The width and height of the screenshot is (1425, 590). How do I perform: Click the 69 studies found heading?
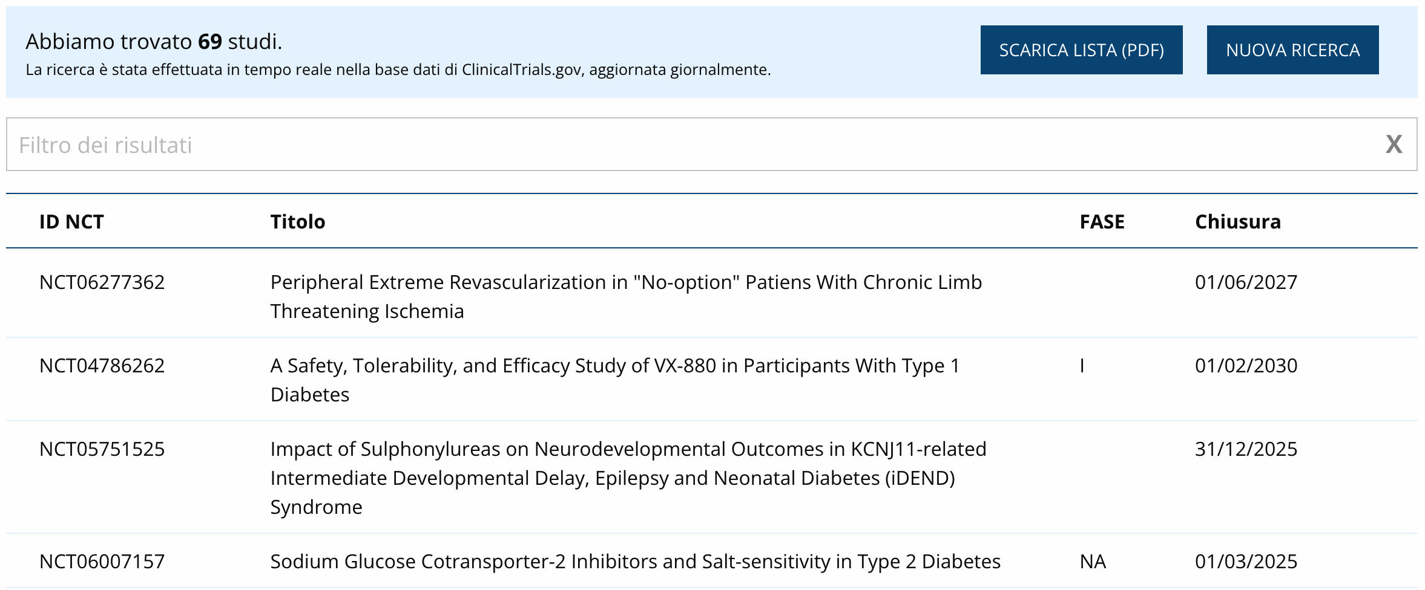click(x=154, y=42)
